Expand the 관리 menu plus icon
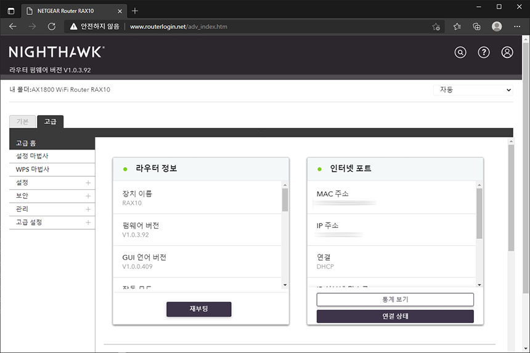The width and height of the screenshot is (530, 353). (x=88, y=209)
